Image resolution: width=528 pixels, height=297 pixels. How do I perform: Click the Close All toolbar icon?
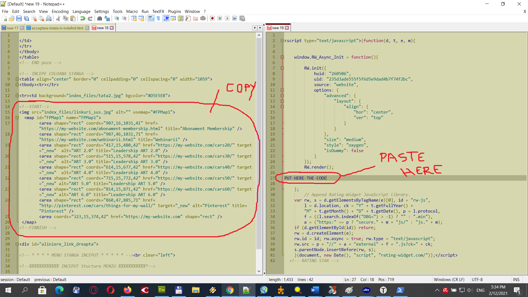coord(42,18)
